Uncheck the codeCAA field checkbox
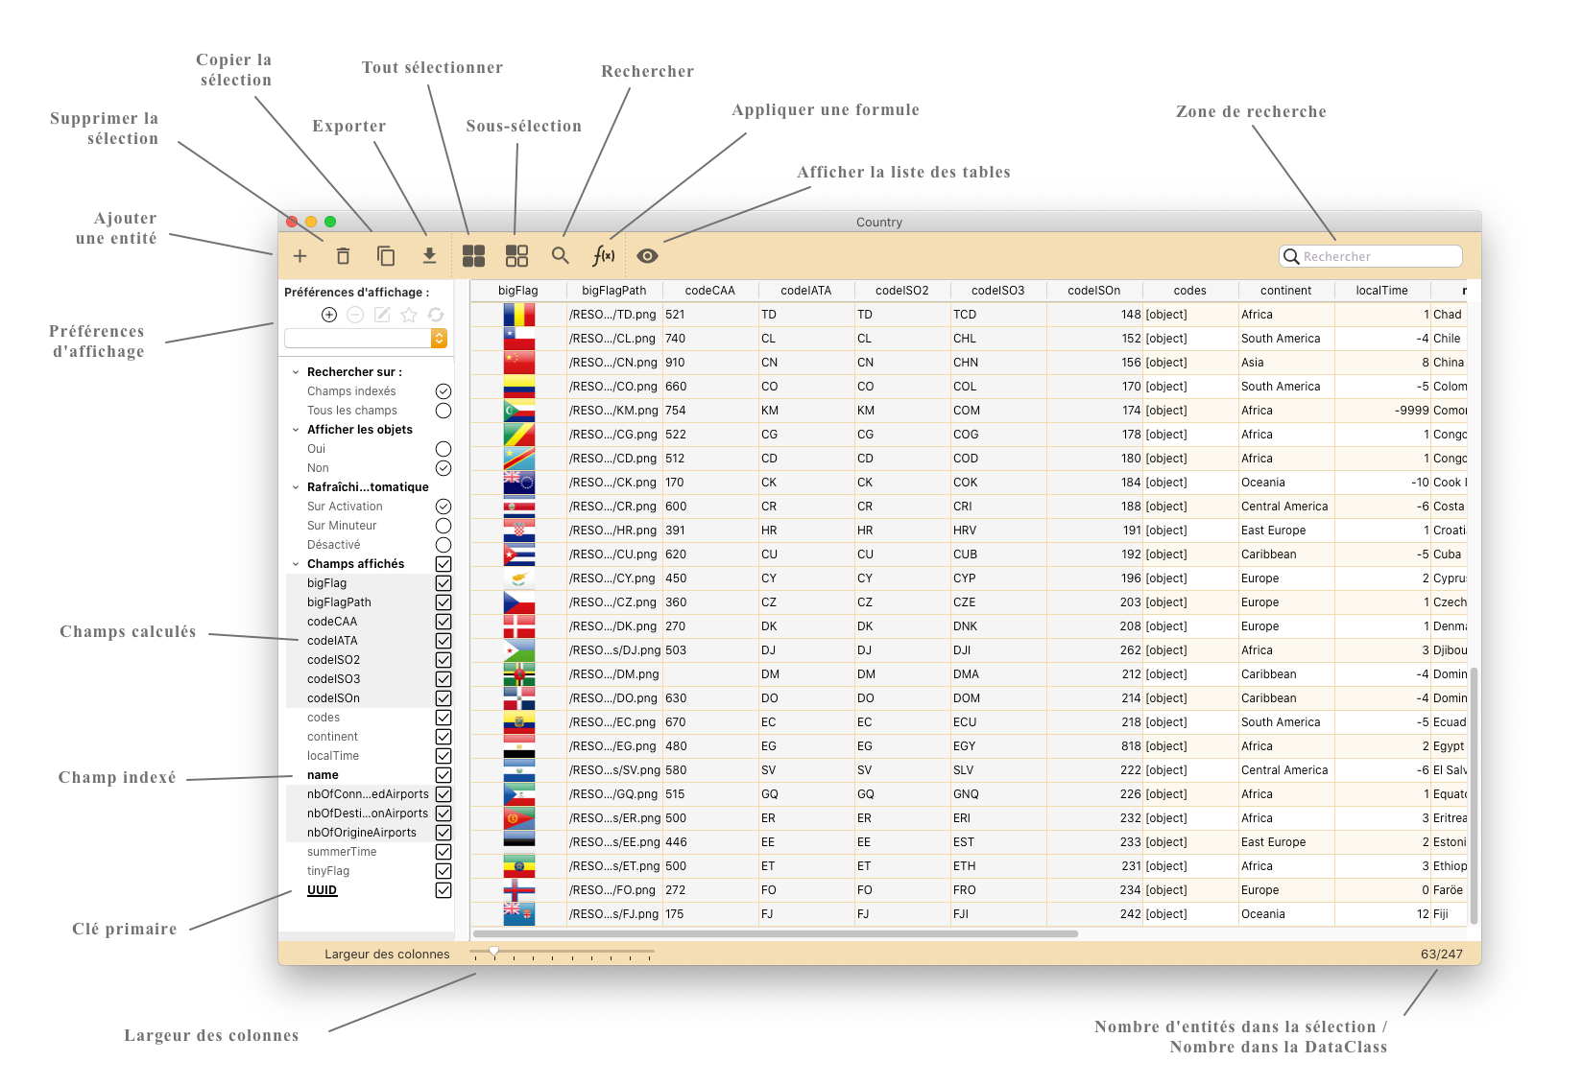 [444, 622]
